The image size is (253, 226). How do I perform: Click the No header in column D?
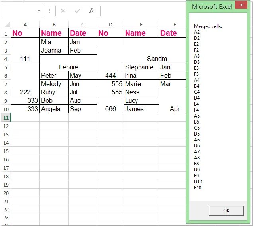110,33
